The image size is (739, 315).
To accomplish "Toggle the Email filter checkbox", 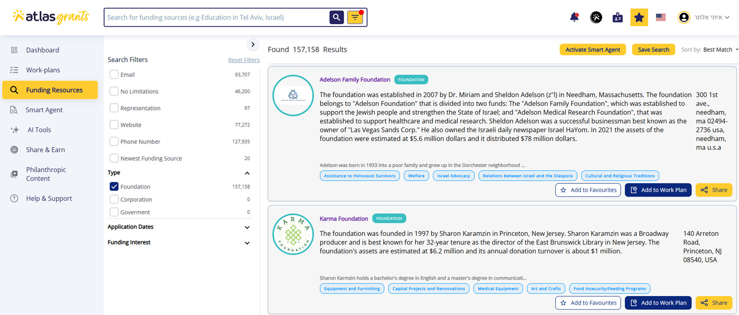I will (114, 75).
